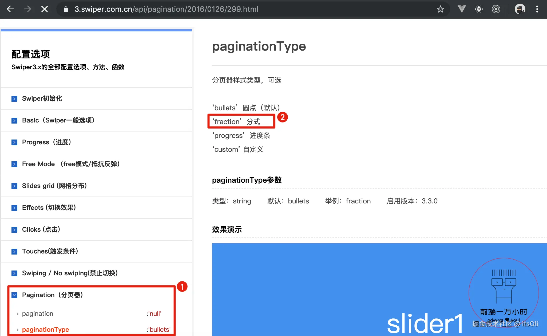547x336 pixels.
Task: Click the circular target extension icon
Action: tap(496, 9)
